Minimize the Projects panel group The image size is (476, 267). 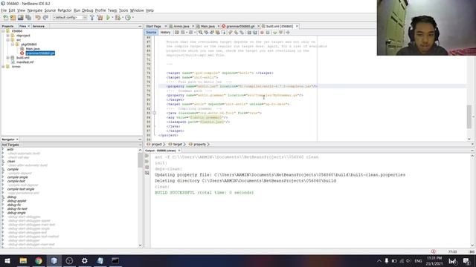(140, 27)
